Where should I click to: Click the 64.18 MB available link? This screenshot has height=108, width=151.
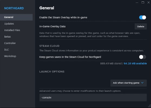pyautogui.click(x=135, y=63)
